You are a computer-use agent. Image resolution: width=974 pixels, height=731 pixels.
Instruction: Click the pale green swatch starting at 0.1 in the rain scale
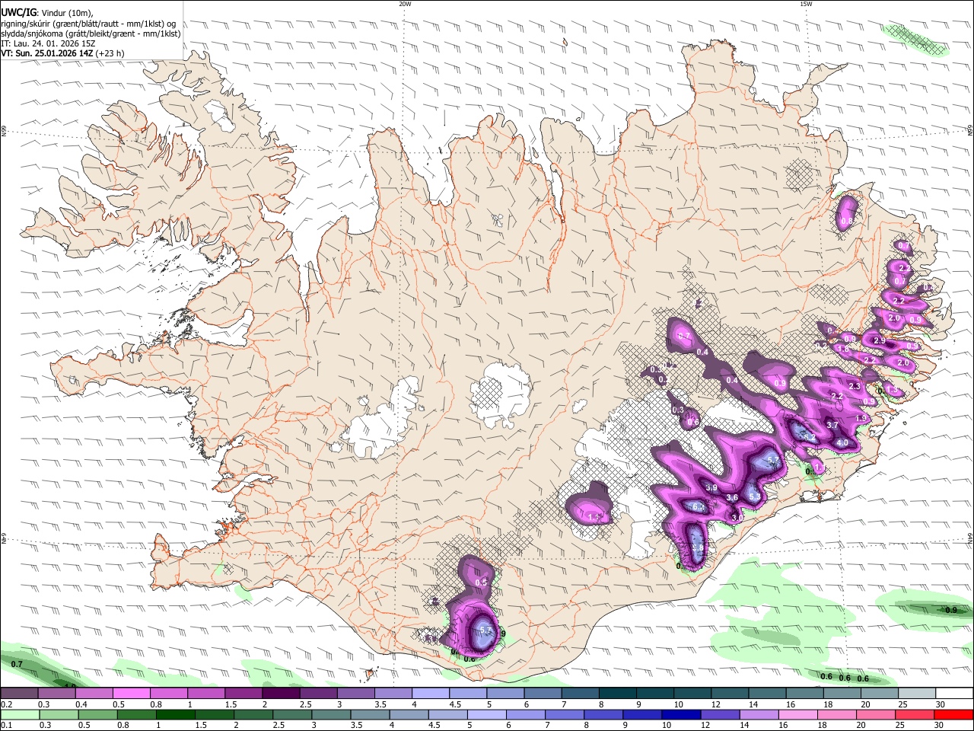[19, 715]
